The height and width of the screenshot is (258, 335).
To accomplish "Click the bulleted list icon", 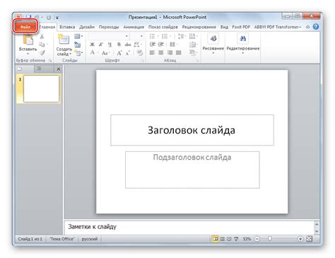I will click(x=152, y=36).
